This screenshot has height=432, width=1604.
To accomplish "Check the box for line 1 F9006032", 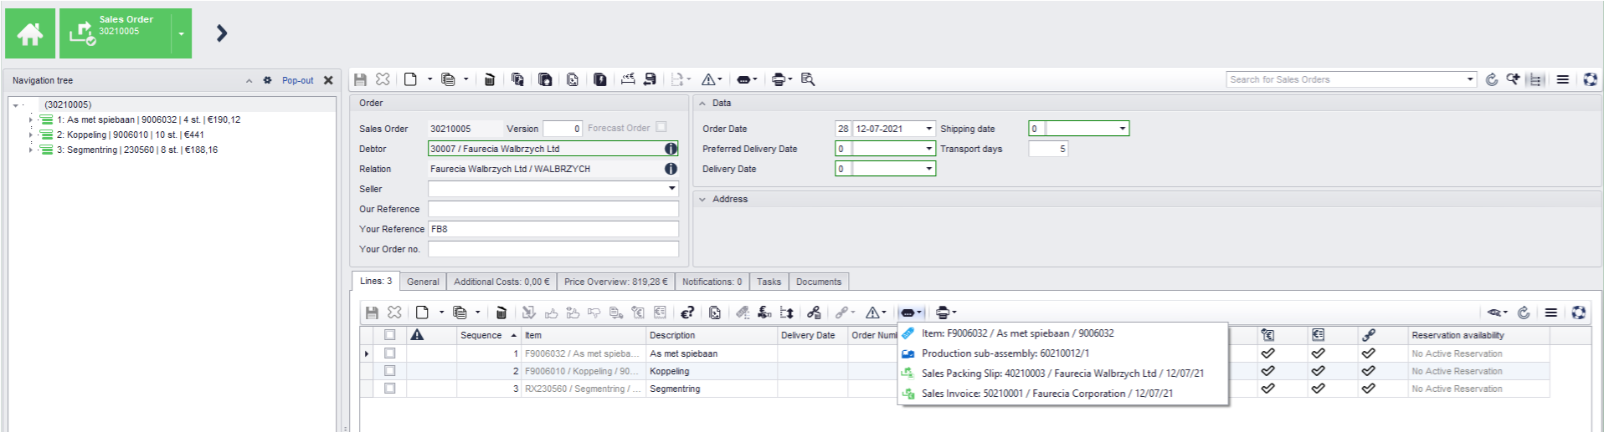I will point(389,353).
